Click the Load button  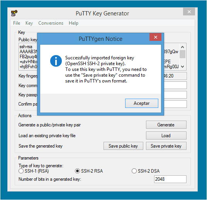[166, 135]
